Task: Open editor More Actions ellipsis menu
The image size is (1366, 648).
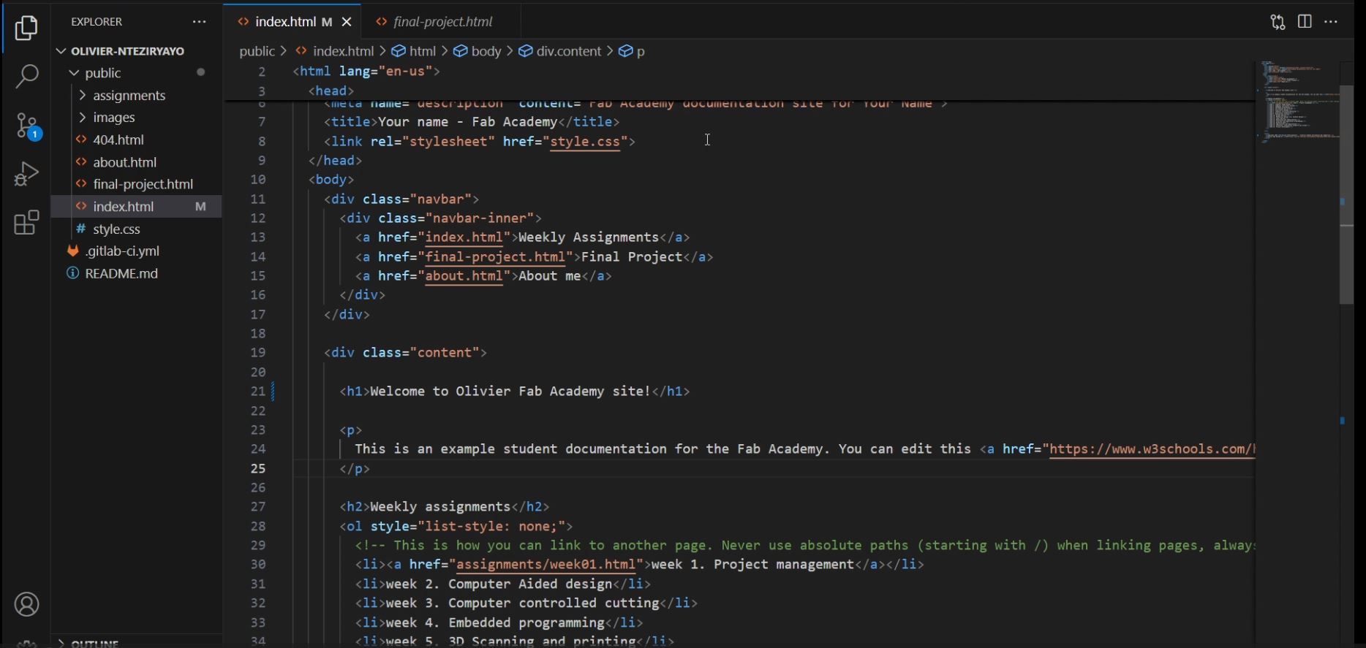Action: point(1331,22)
